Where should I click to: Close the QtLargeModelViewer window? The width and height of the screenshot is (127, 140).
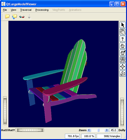click(x=123, y=4)
